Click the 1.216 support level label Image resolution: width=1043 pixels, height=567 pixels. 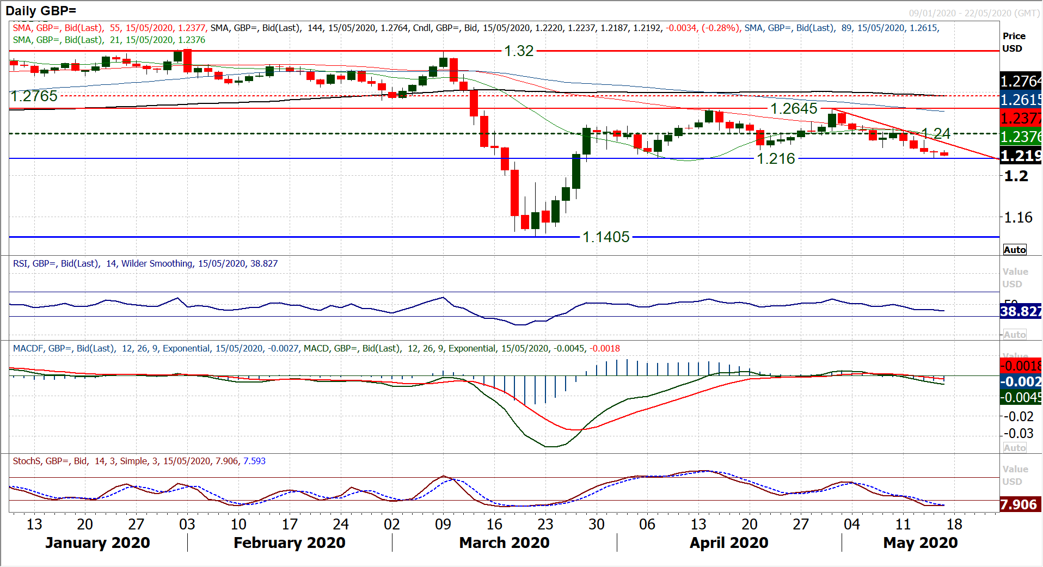[776, 159]
